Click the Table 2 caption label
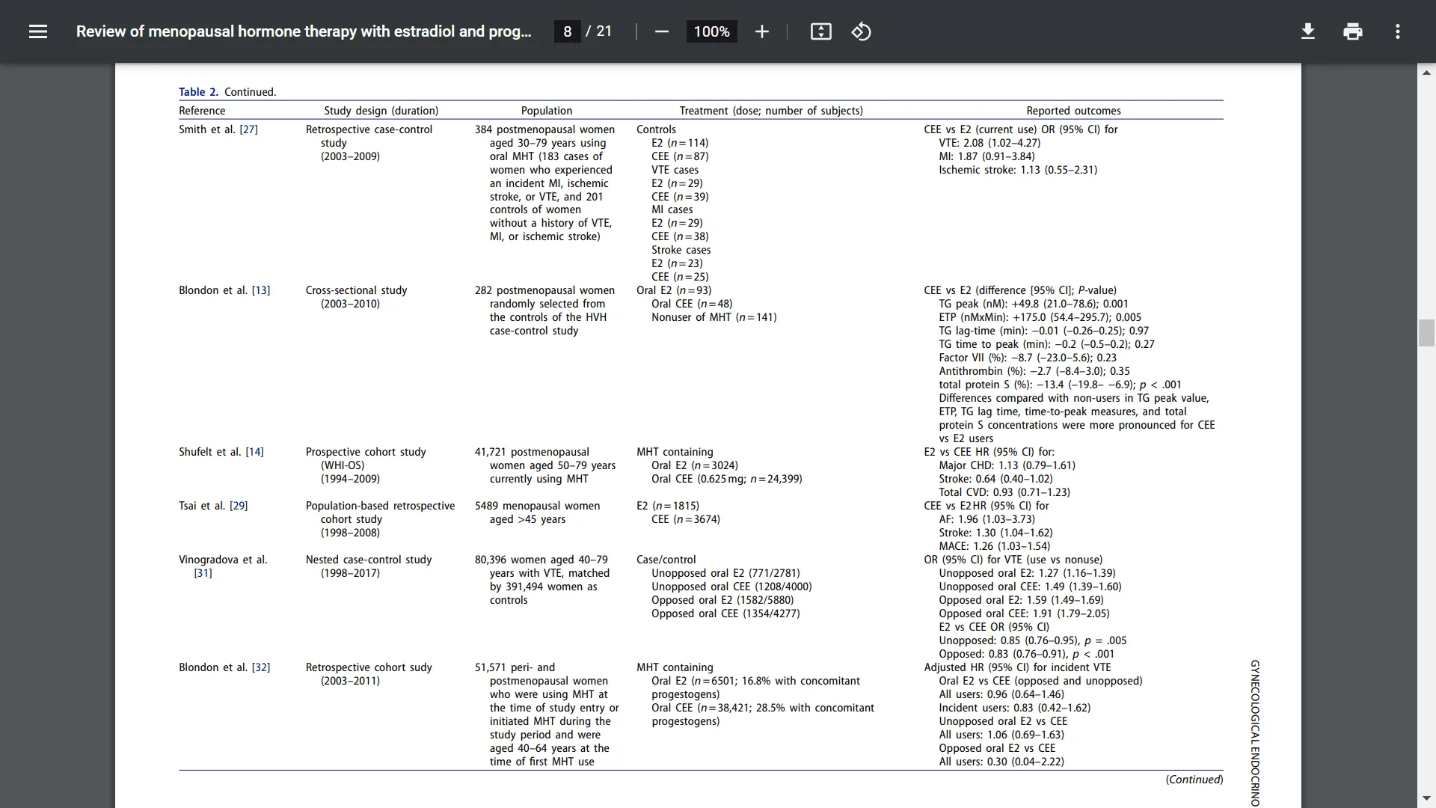The image size is (1436, 808). point(198,92)
